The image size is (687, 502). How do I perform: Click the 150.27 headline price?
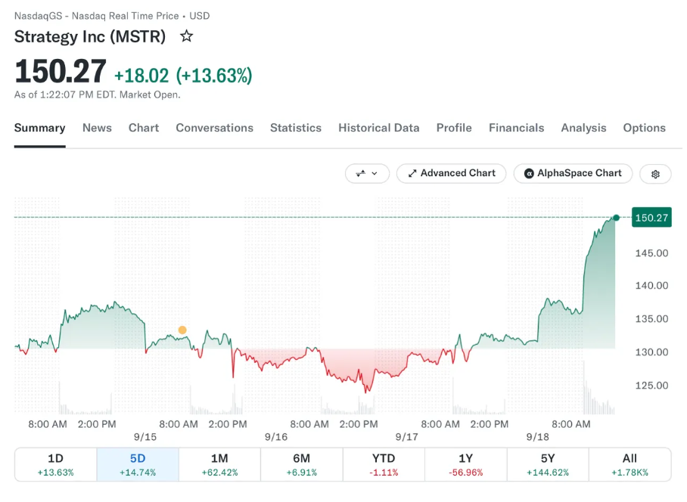click(x=61, y=71)
